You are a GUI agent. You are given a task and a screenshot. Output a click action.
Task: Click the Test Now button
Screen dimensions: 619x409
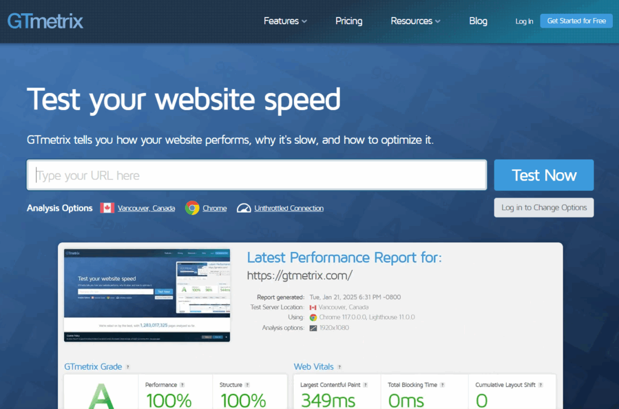click(543, 175)
